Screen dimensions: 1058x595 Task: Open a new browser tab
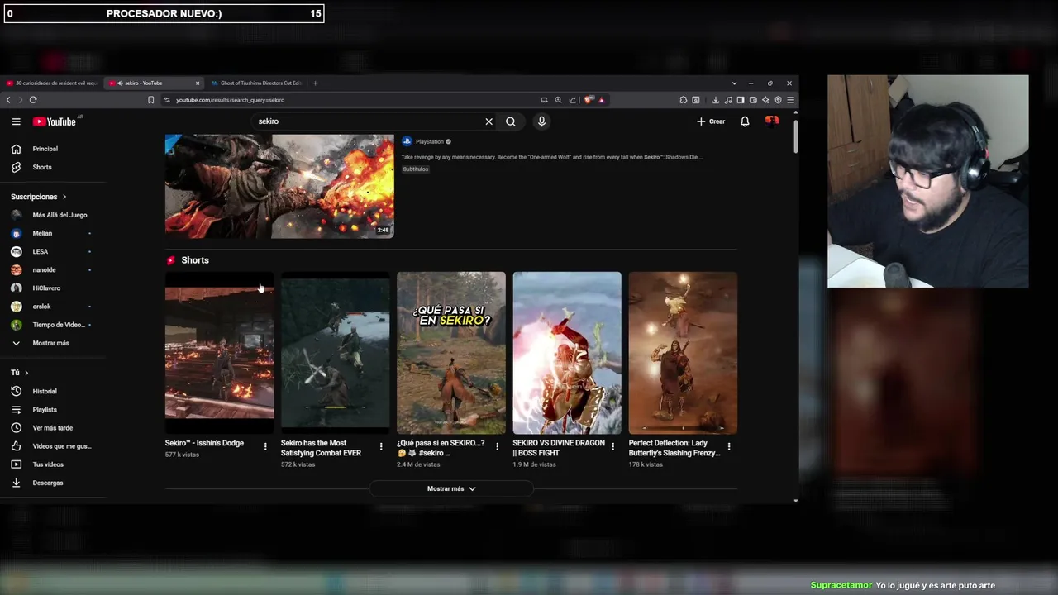315,83
